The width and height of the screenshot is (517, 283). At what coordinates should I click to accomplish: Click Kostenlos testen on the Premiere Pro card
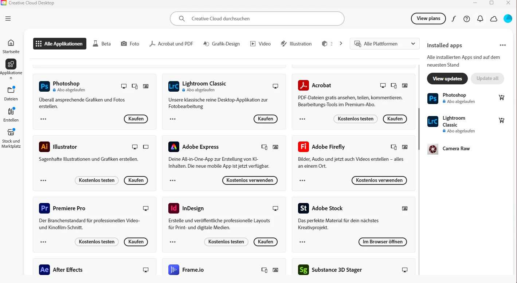[97, 242]
